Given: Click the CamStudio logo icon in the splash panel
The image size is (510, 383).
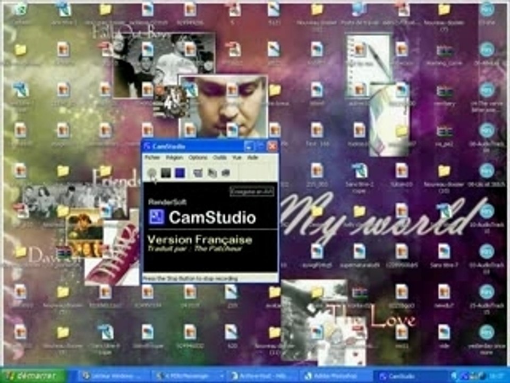Looking at the screenshot, I should coord(156,217).
